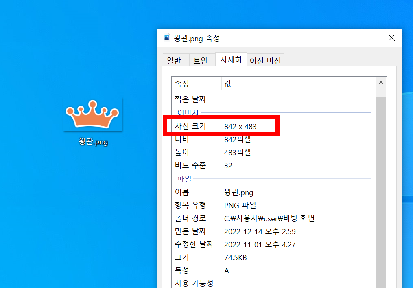Switch to the 이전 버전 tab
Viewport: 413px width, 288px height.
[x=265, y=61]
